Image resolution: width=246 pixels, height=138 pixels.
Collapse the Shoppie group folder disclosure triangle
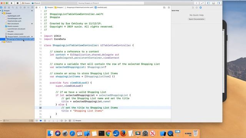point(2,13)
